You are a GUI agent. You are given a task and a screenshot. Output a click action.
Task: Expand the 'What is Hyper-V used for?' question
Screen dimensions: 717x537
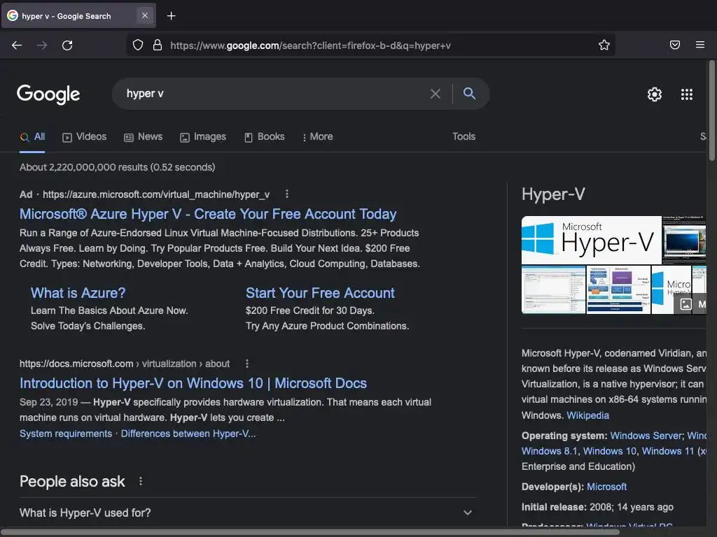247,513
